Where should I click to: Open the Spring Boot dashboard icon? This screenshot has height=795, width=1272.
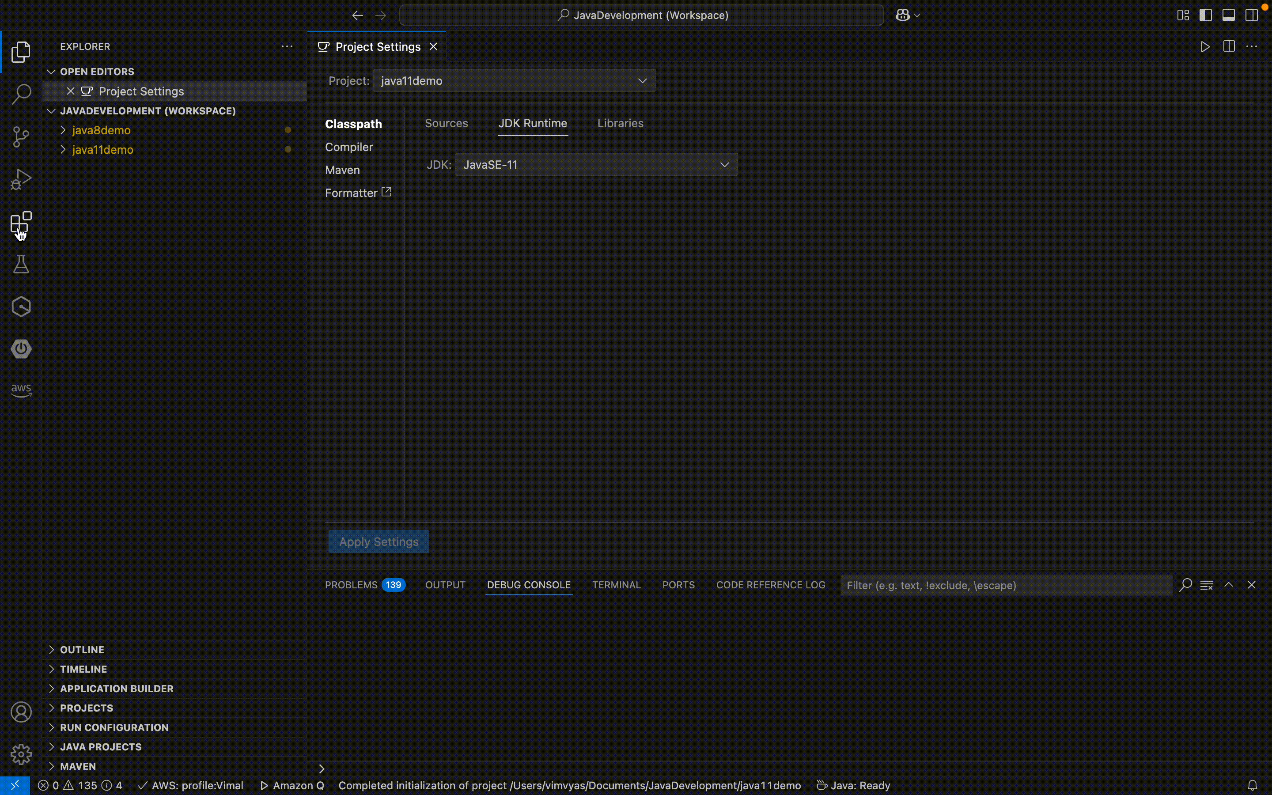coord(21,348)
